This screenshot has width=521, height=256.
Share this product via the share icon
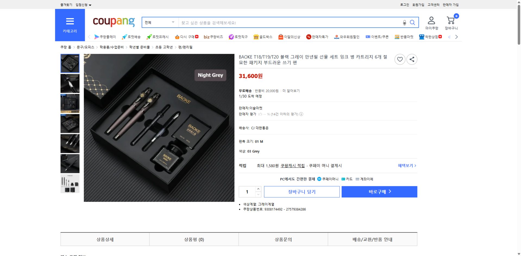412,59
